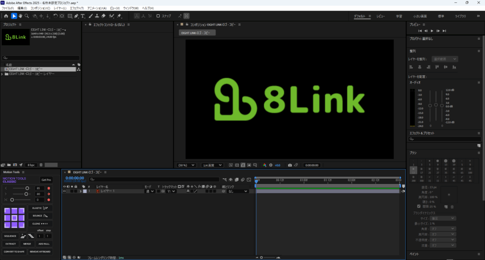This screenshot has width=485, height=260.
Task: Click the new composition icon in Project panel
Action: (15, 165)
